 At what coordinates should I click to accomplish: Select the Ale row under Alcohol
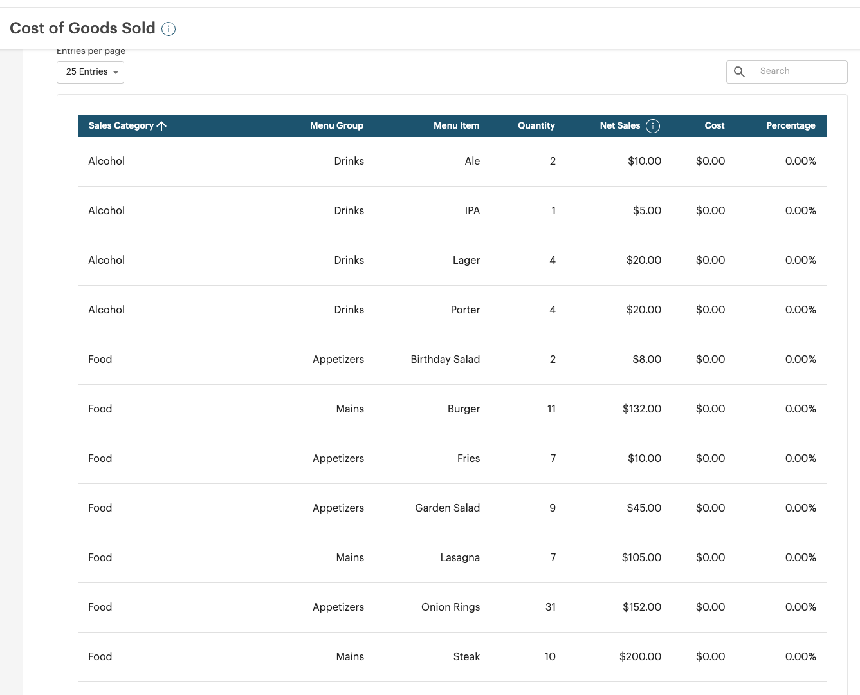pos(450,161)
